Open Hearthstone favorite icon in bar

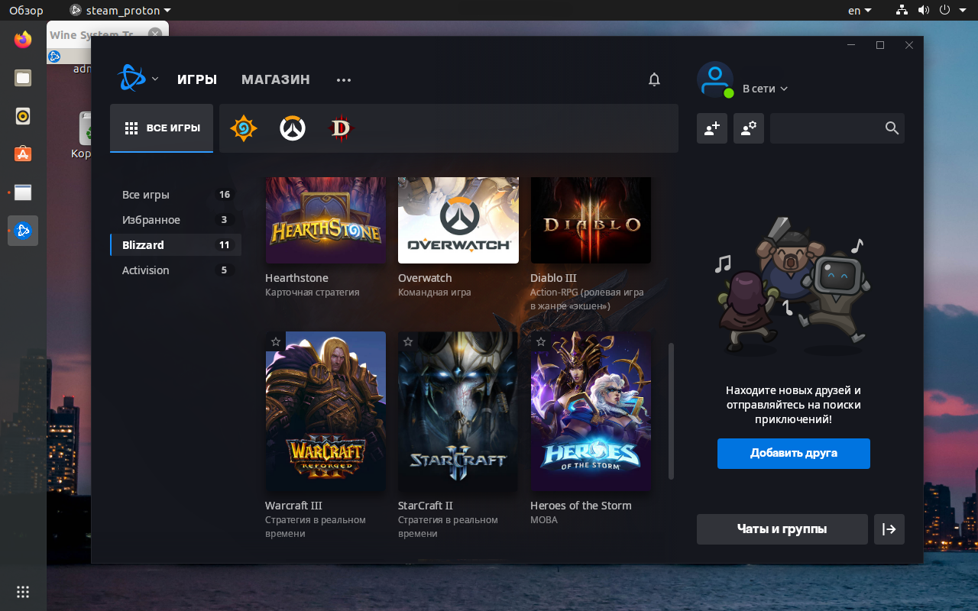pos(244,128)
